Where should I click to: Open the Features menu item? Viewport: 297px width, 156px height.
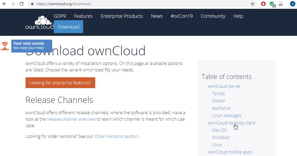(x=83, y=16)
